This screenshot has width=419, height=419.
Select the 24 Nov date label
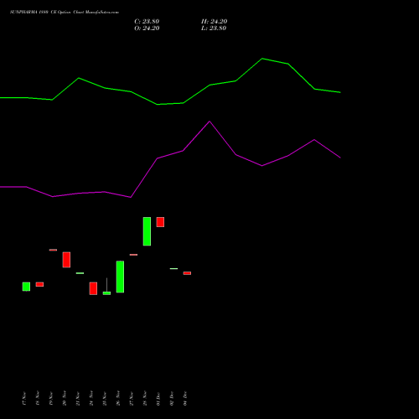coord(91,398)
